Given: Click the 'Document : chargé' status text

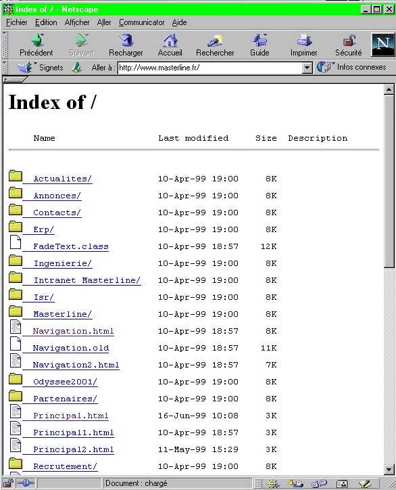Looking at the screenshot, I should click(x=136, y=483).
